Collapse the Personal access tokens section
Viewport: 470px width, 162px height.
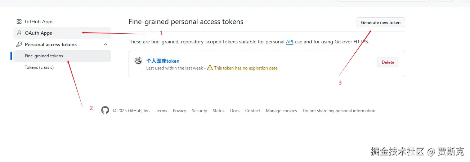(106, 44)
